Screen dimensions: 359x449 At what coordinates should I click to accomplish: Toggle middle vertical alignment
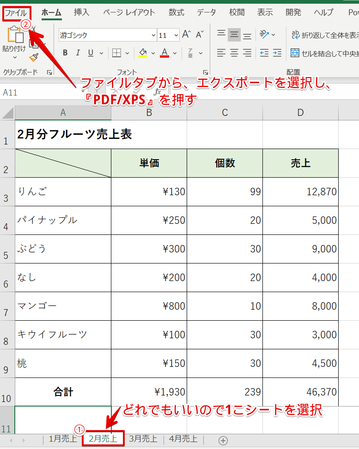[x=234, y=35]
